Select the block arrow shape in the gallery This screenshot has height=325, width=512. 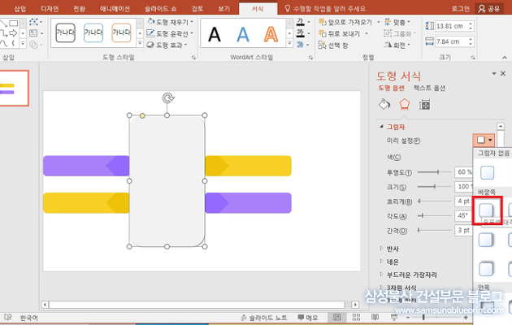tap(13, 33)
